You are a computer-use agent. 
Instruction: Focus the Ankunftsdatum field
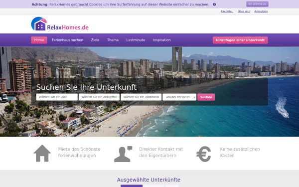(x=99, y=97)
